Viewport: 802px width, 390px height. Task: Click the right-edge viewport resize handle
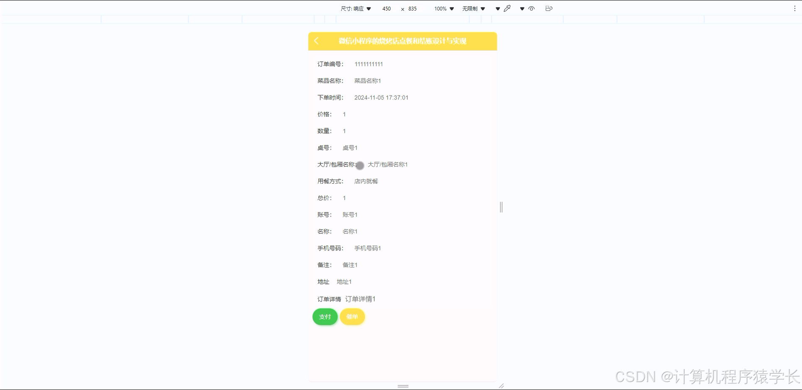coord(500,207)
